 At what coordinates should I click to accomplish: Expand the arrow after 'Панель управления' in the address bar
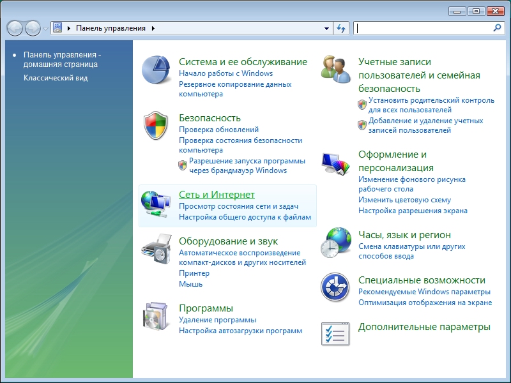tap(153, 28)
